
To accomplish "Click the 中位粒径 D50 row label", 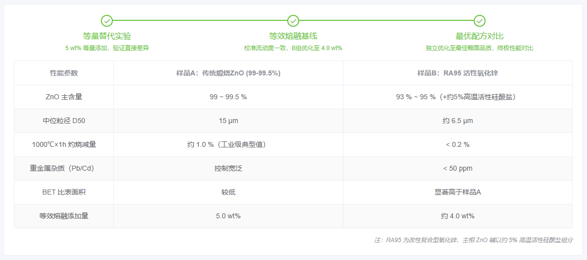I will coord(64,121).
